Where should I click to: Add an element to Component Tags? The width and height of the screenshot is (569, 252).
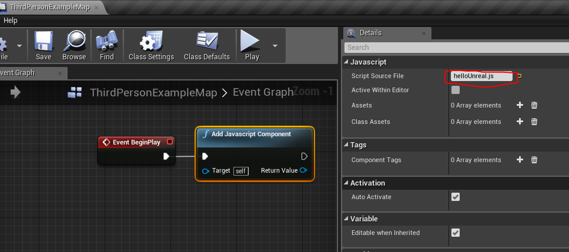[x=520, y=160]
